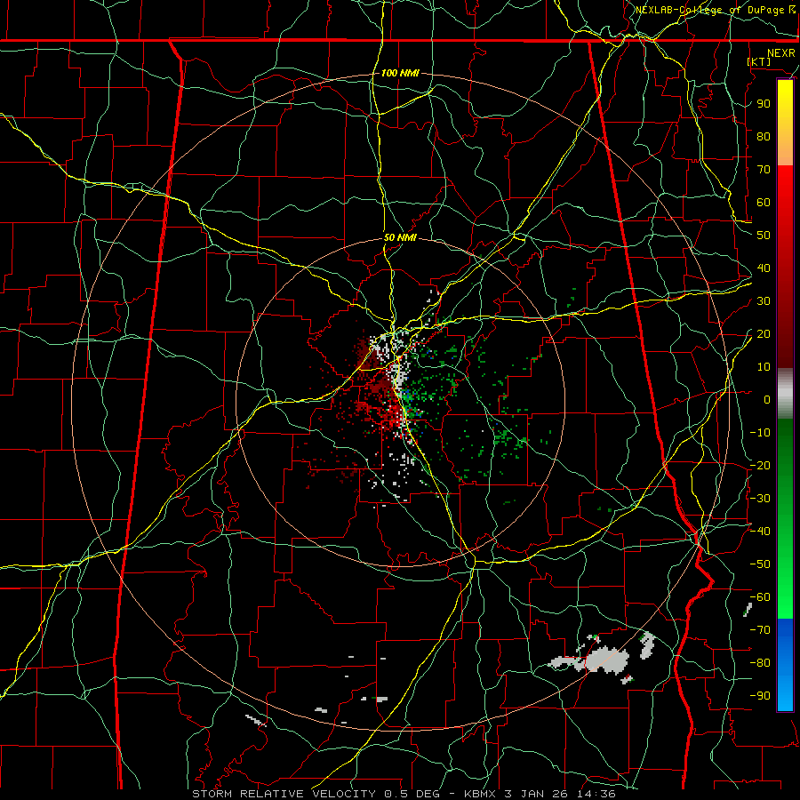Click the gray zero segment of color bar
Viewport: 800px width, 800px height.
pos(785,394)
